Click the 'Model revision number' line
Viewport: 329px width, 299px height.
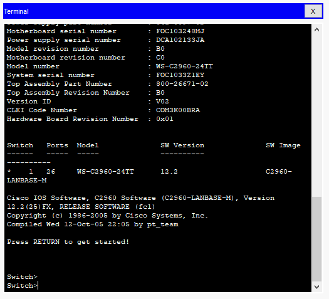coord(86,49)
